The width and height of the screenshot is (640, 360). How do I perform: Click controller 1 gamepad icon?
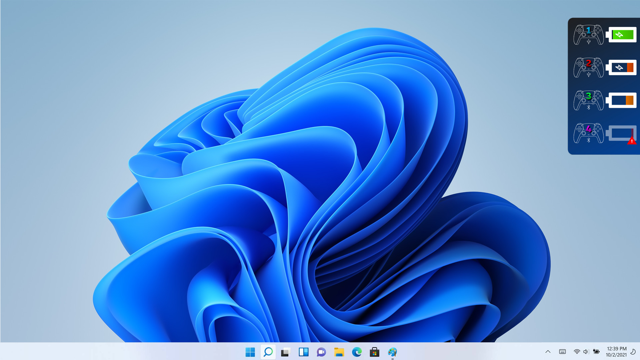pos(588,35)
